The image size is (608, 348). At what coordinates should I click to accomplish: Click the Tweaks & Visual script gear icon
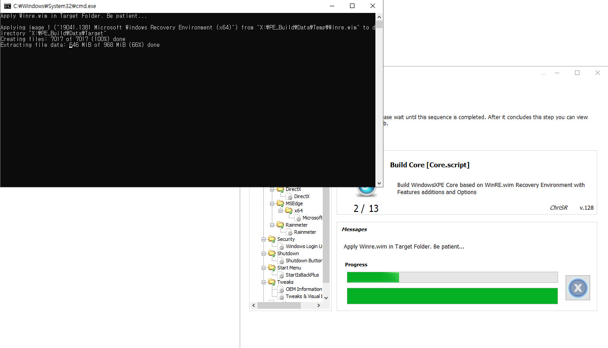click(x=281, y=297)
